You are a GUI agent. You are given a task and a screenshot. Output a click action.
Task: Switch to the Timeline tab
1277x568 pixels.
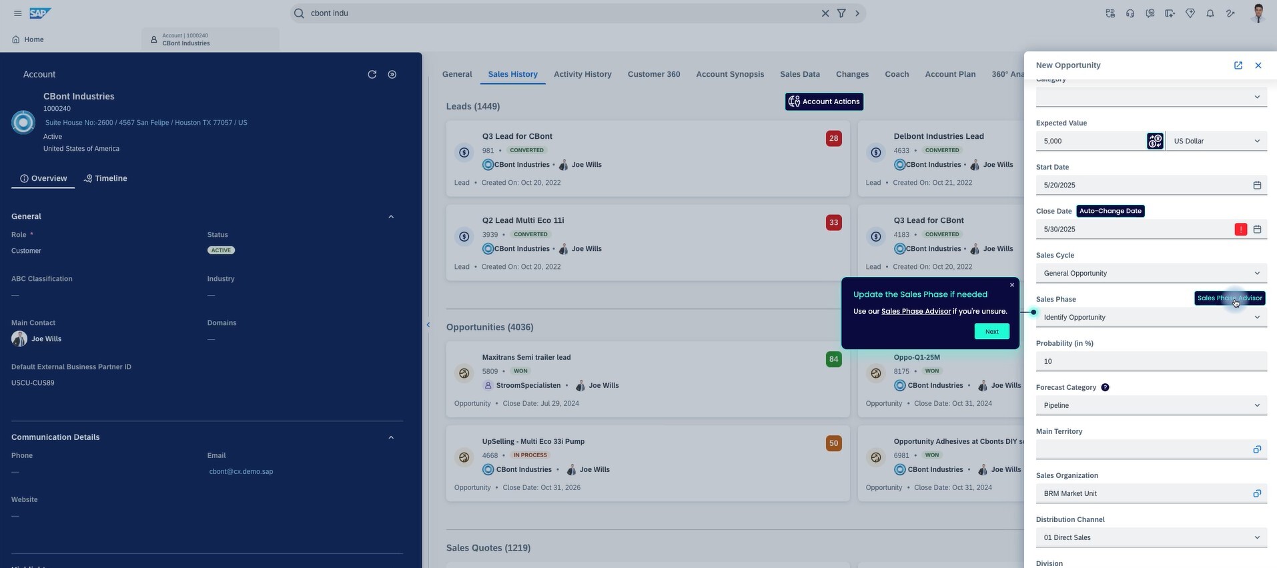pos(105,178)
